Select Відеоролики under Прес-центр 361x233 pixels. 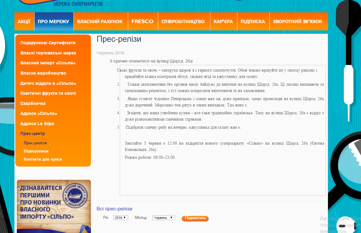(x=36, y=151)
